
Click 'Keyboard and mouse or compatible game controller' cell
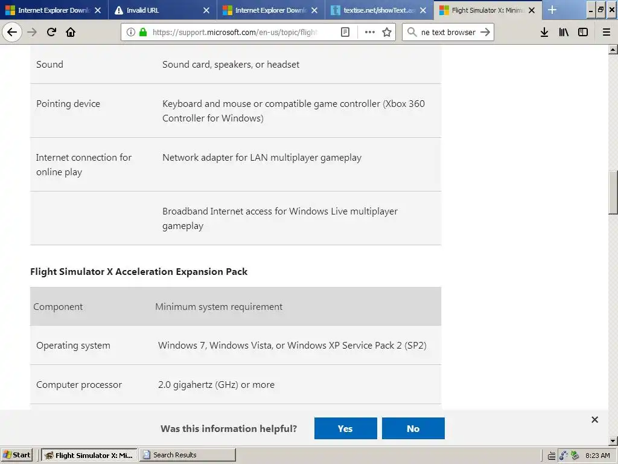(293, 111)
